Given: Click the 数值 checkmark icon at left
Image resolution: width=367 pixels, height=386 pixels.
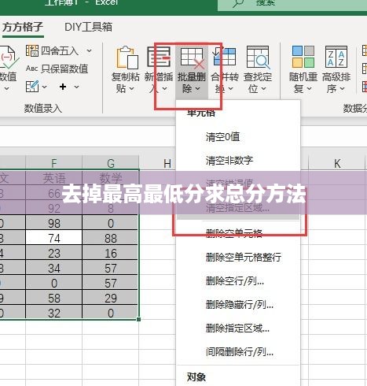Looking at the screenshot, I should click(9, 58).
